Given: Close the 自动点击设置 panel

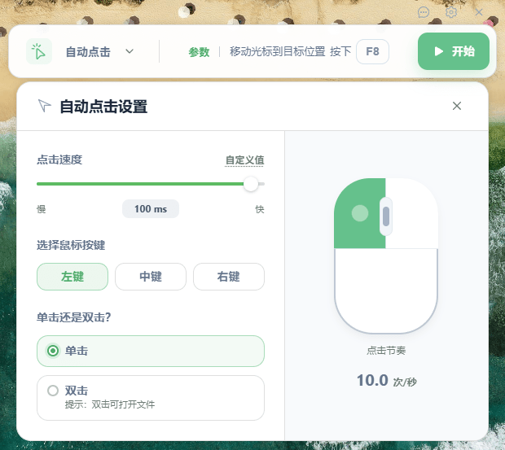Looking at the screenshot, I should [x=457, y=106].
